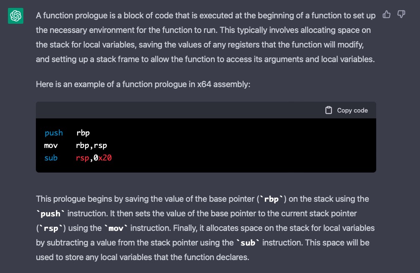Click the x64 assembly intro sentence
The width and height of the screenshot is (420, 273).
143,84
